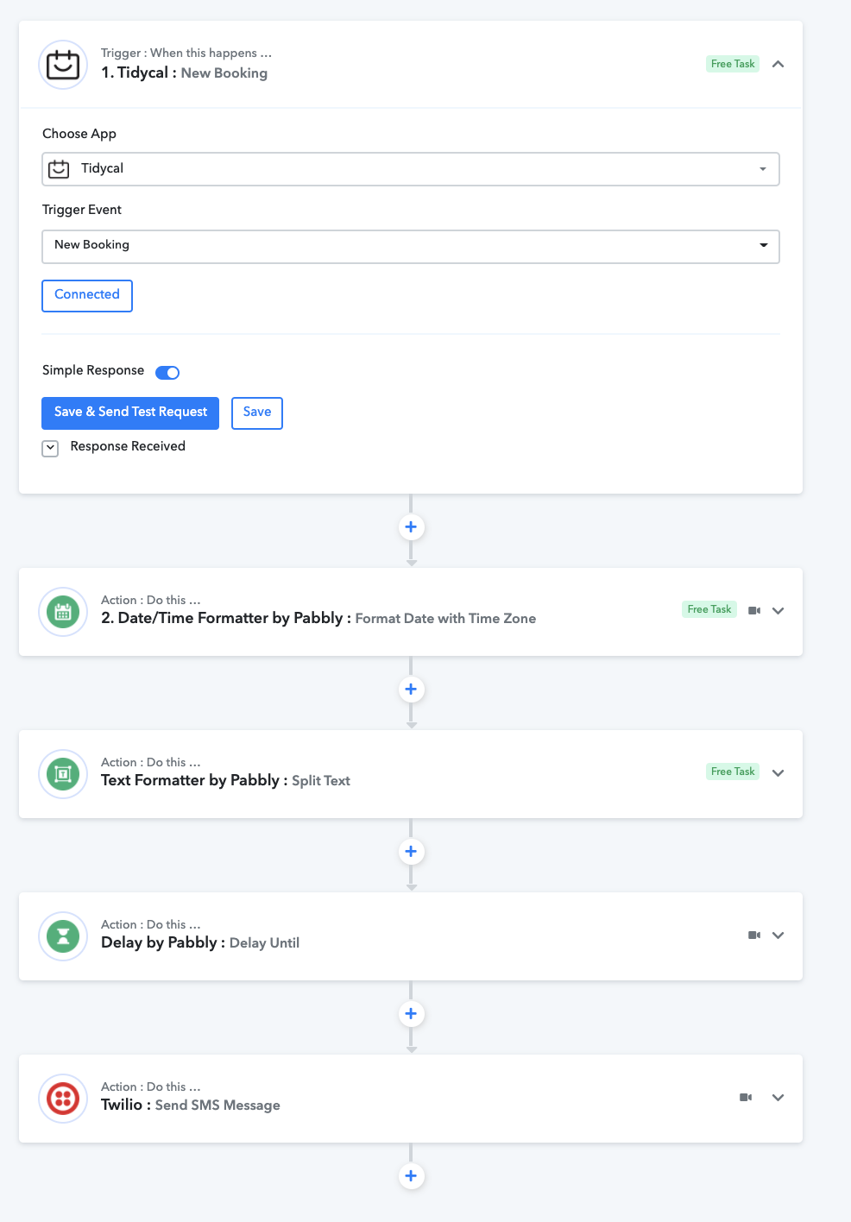Click the 'Response Received' label
Image resolution: width=851 pixels, height=1222 pixels.
(x=128, y=447)
